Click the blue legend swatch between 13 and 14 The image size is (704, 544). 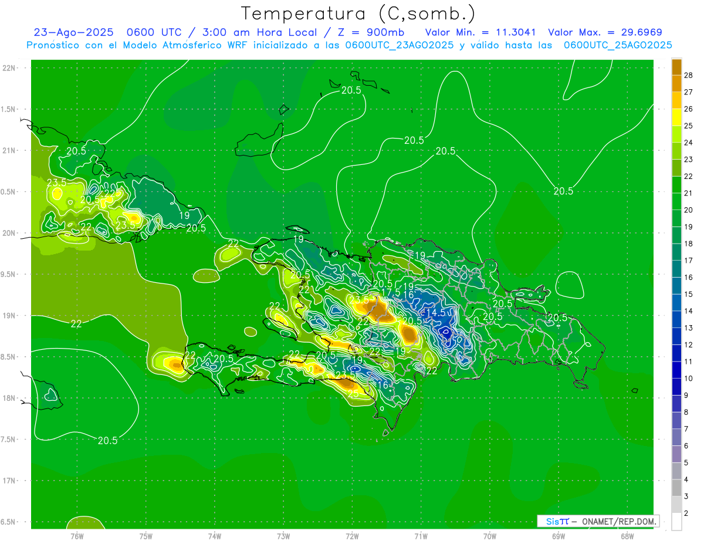(676, 319)
